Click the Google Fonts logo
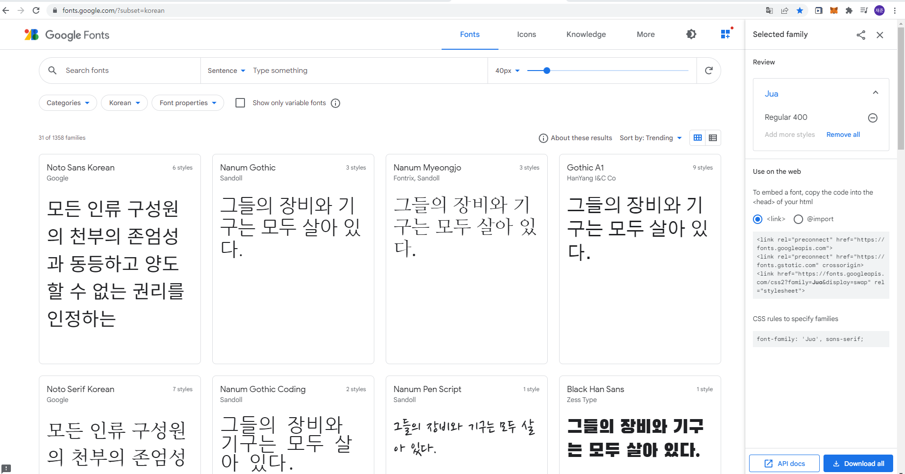 pyautogui.click(x=67, y=35)
